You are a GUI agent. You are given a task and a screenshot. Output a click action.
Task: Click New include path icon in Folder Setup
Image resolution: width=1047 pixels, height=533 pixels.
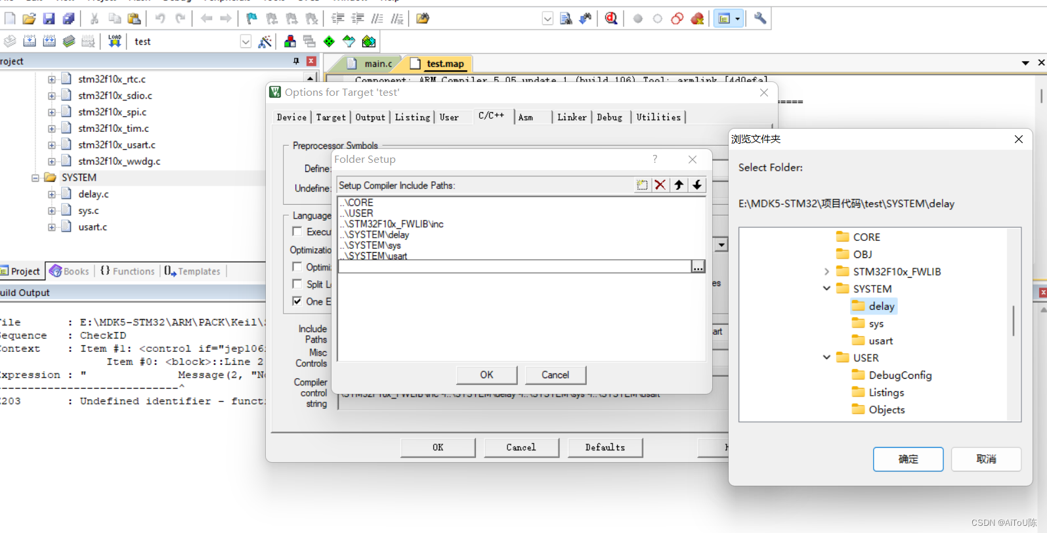click(642, 185)
